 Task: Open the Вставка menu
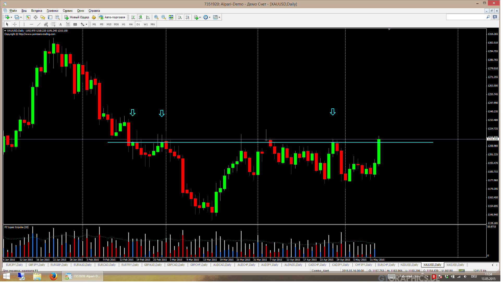point(36,11)
